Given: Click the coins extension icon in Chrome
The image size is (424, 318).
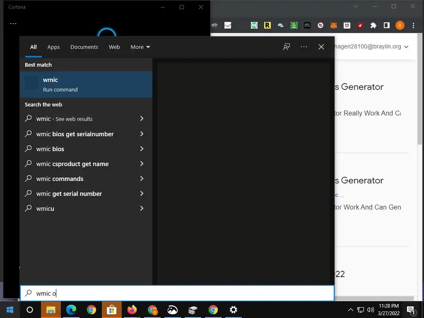Looking at the screenshot, I should pyautogui.click(x=281, y=25).
